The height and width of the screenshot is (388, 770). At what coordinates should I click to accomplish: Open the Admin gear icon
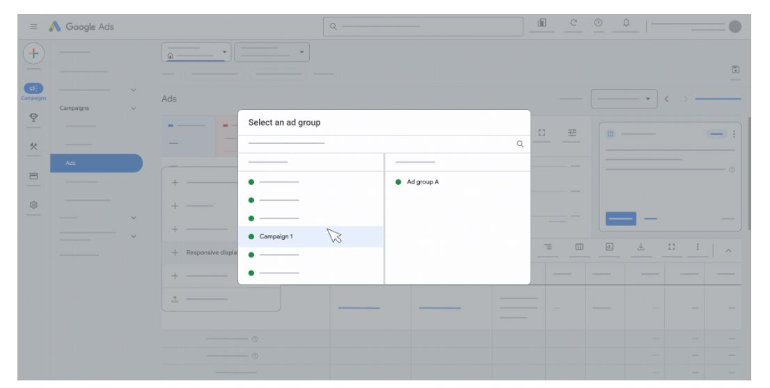pyautogui.click(x=33, y=204)
